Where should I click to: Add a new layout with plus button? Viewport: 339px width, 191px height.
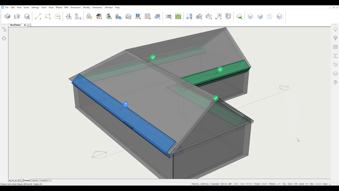tap(50, 180)
